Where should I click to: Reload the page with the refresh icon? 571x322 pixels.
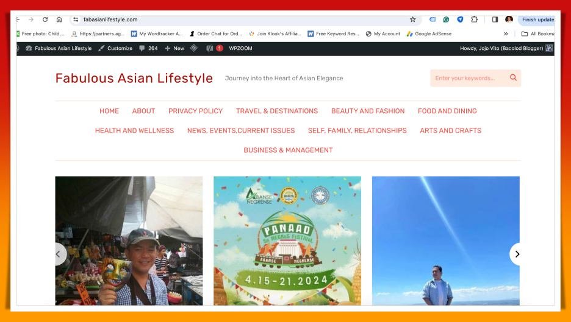coord(45,19)
